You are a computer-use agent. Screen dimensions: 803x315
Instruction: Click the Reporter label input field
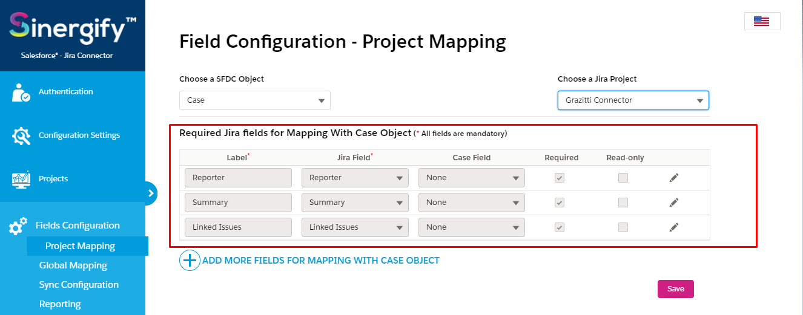tap(238, 178)
